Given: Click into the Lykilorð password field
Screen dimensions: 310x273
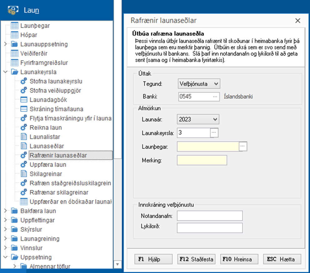Looking at the screenshot, I should [210, 227].
